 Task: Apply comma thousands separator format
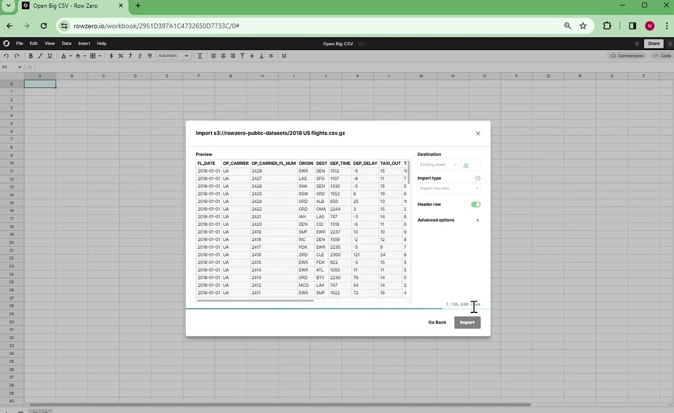(130, 56)
